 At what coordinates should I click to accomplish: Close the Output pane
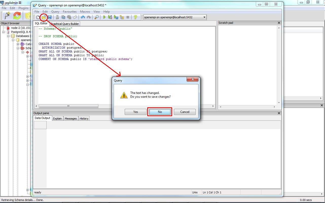pos(279,113)
